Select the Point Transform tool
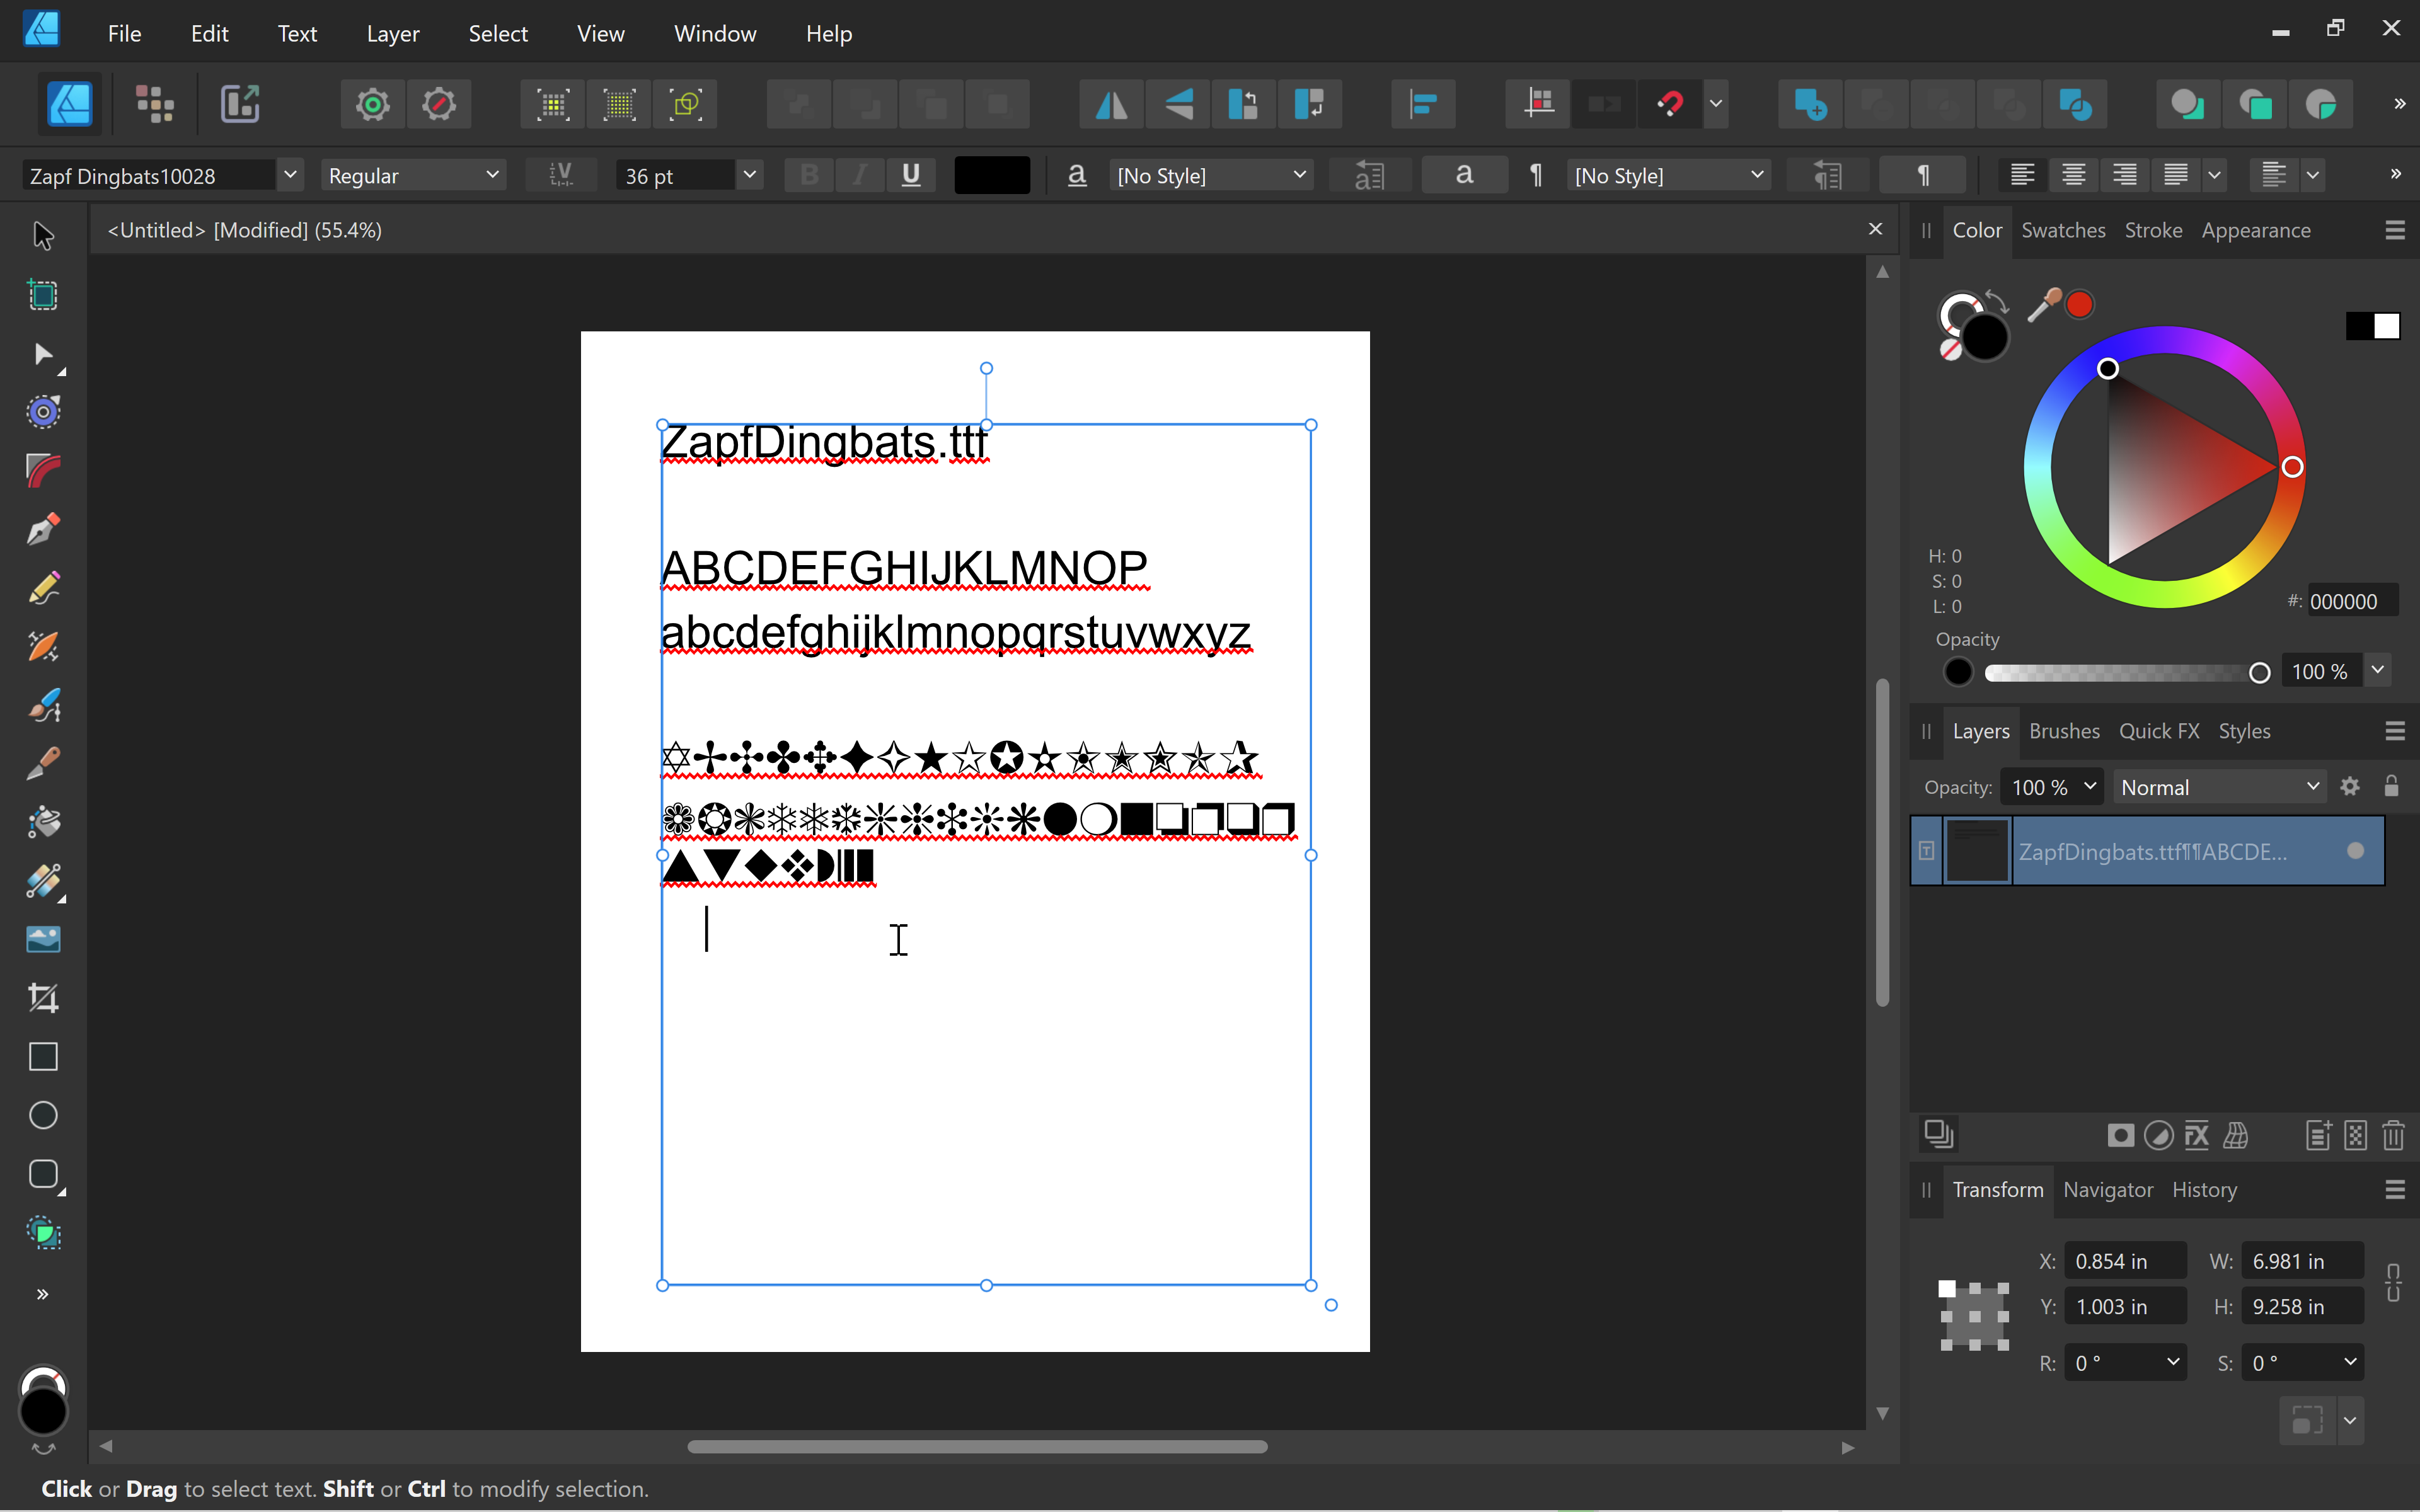2420x1512 pixels. (x=43, y=412)
